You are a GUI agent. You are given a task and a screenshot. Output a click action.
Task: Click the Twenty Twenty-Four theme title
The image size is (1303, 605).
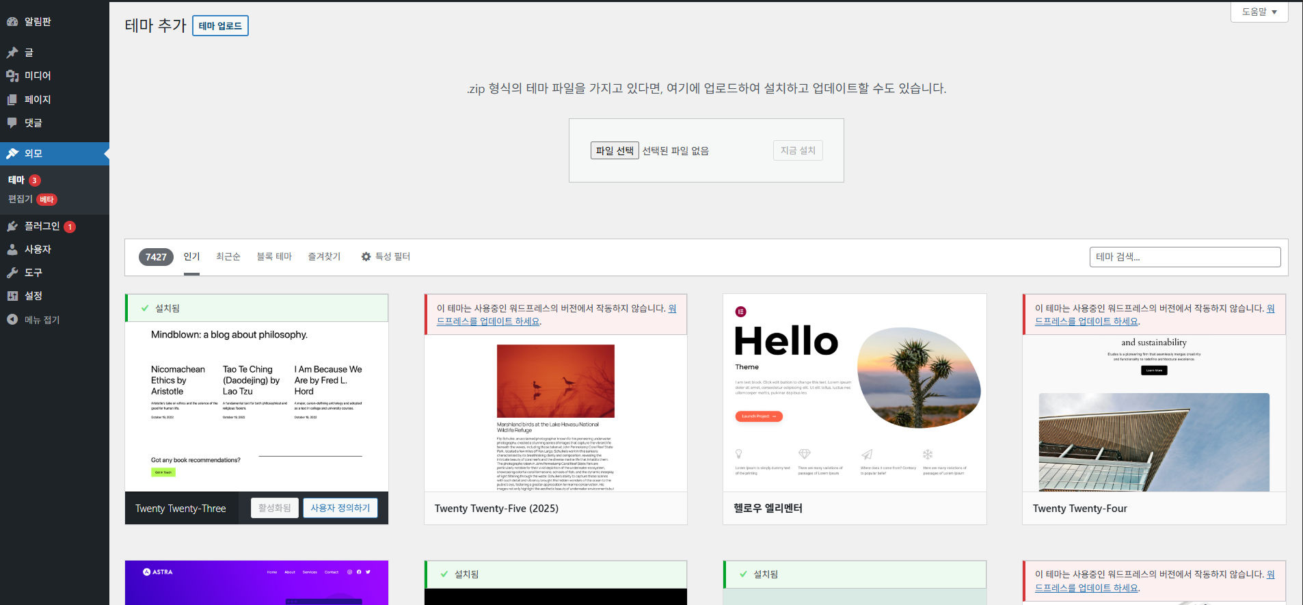[1079, 509]
